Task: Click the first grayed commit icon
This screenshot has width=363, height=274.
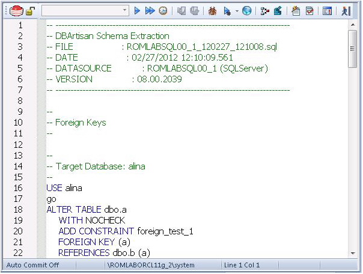Action: 181,11
